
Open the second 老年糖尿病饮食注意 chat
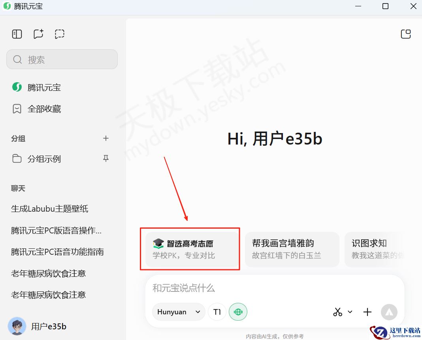click(x=49, y=295)
